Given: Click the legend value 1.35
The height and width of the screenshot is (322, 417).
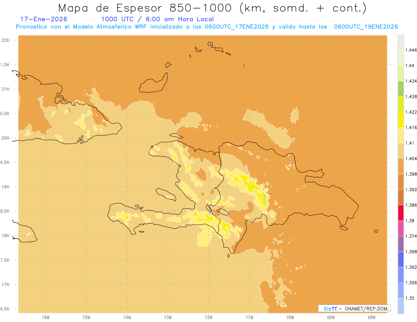Looking at the screenshot, I should (410, 298).
